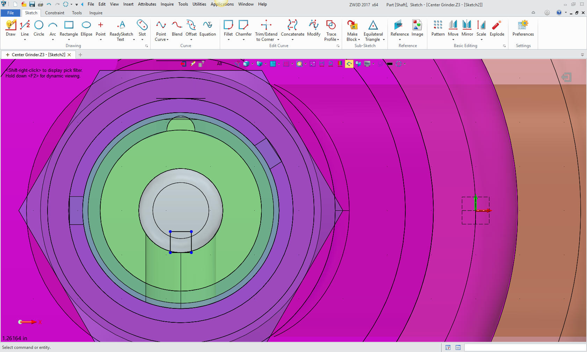The width and height of the screenshot is (587, 352).
Task: Switch to Center Grinder.Z3 Sketch2 document tab
Action: click(38, 55)
